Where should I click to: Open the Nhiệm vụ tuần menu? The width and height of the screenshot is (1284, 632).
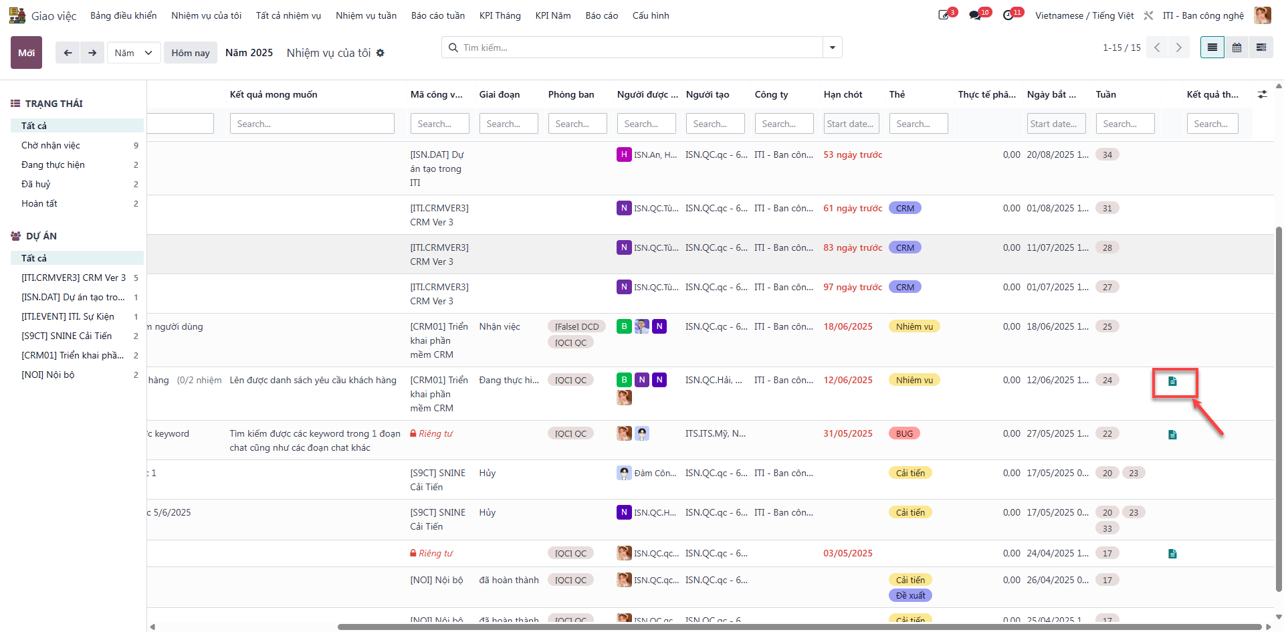[x=366, y=15]
